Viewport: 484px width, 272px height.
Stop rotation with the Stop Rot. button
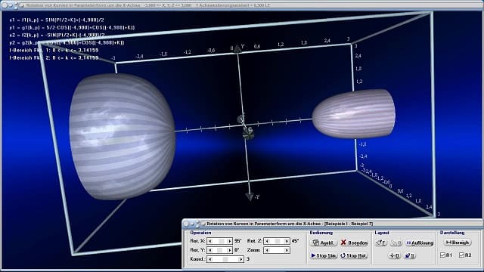(354, 255)
